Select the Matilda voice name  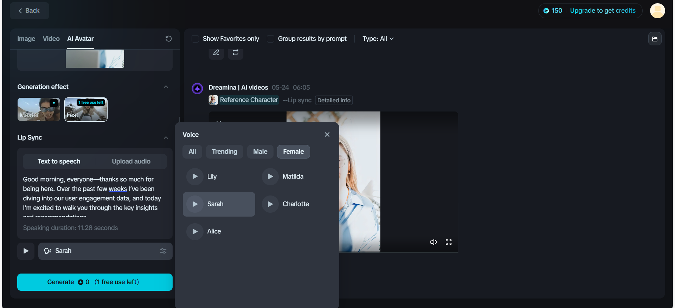pos(293,177)
